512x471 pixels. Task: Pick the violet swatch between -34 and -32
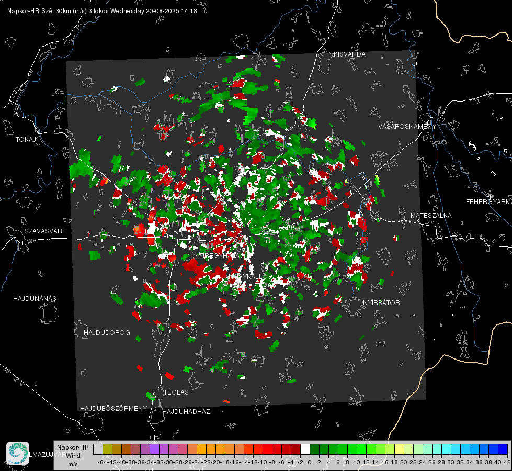(154, 449)
